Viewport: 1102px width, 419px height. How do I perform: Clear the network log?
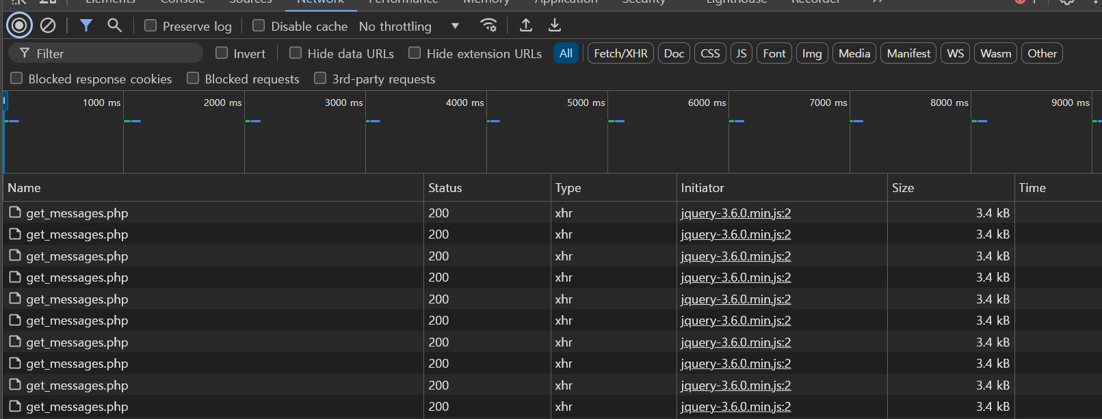tap(48, 26)
